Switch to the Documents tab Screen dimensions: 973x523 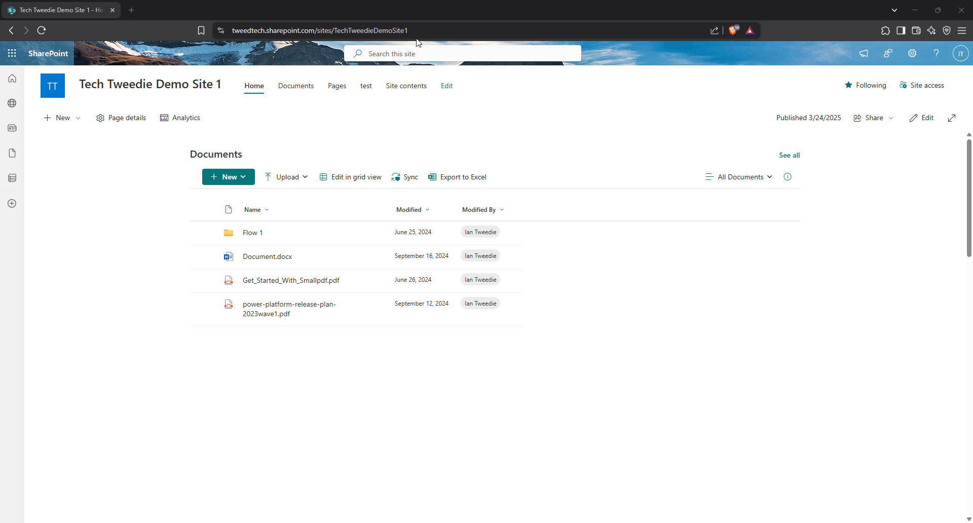pyautogui.click(x=296, y=86)
